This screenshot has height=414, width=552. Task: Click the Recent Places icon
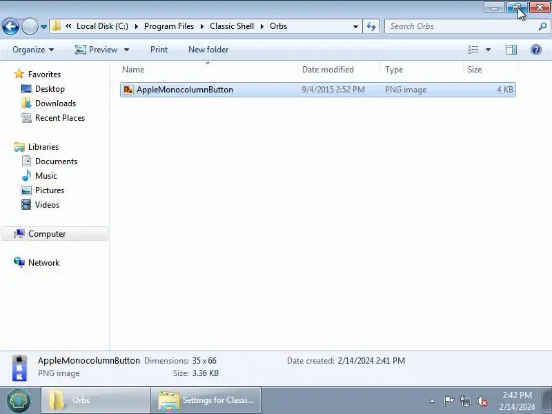(x=26, y=117)
